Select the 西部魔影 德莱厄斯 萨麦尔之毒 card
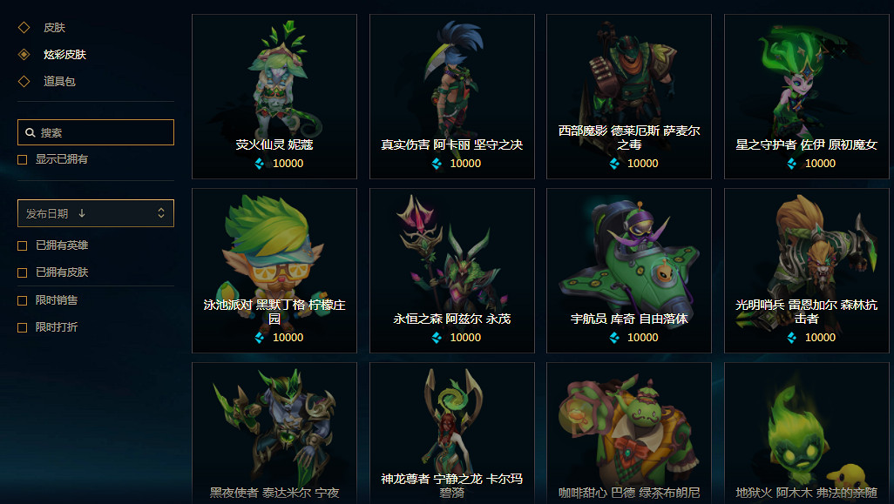894x504 pixels. coord(629,97)
